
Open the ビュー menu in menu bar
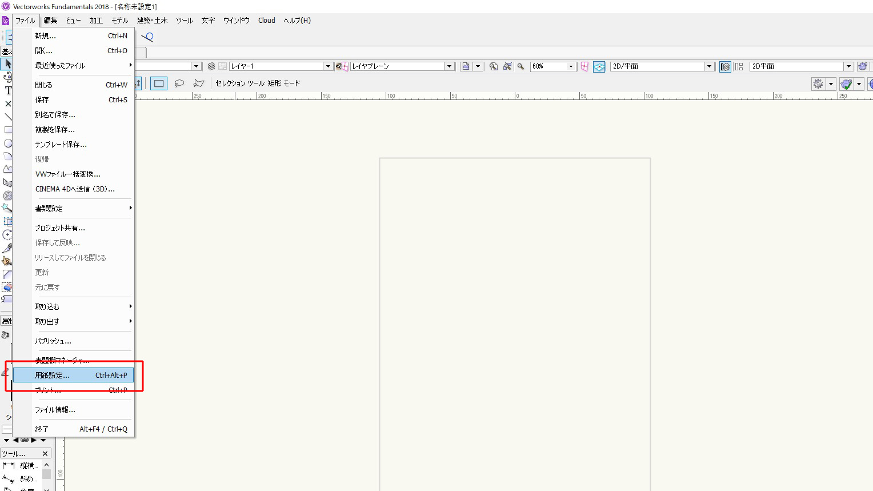coord(73,21)
